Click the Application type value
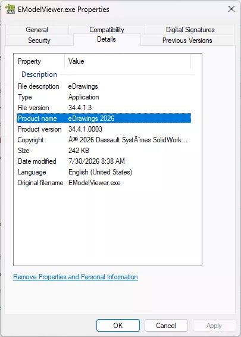241x337 pixels. click(84, 97)
